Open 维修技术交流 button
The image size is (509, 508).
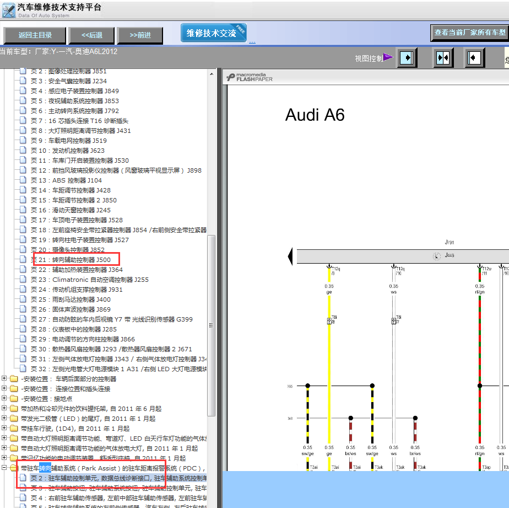pos(214,33)
